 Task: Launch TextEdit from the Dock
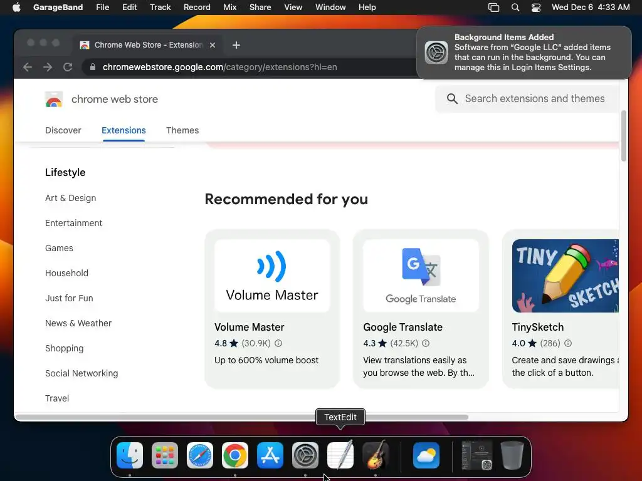tap(340, 455)
